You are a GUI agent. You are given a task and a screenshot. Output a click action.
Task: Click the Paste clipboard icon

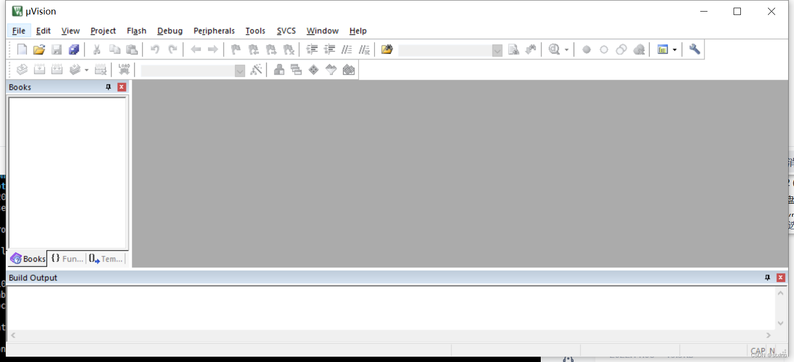(132, 50)
